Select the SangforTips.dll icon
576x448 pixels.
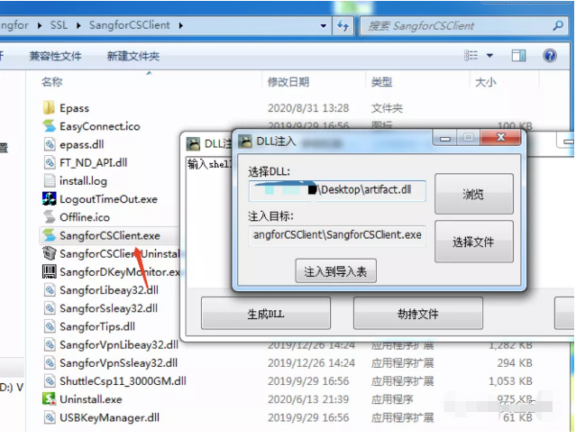pos(50,326)
